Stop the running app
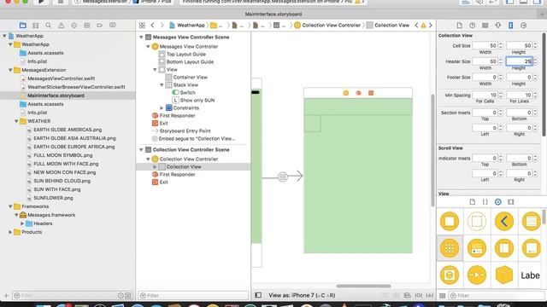 [61, 2]
